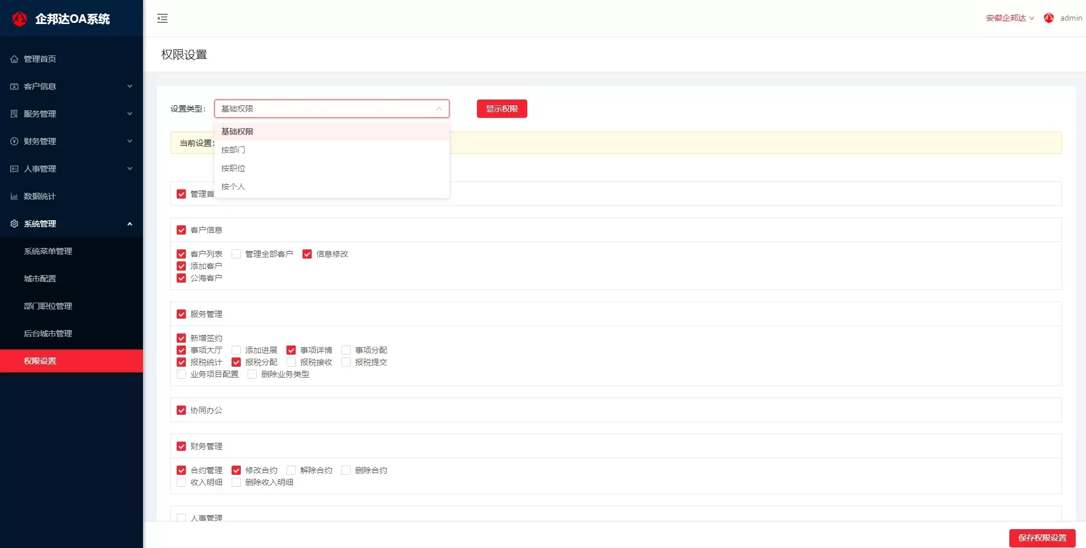The width and height of the screenshot is (1086, 548).
Task: Click the 数据统计 chart icon
Action: [x=14, y=196]
